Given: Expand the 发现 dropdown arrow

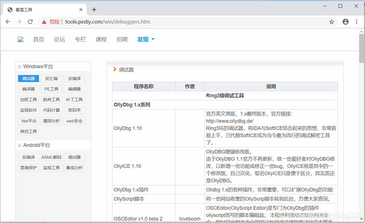Looking at the screenshot, I should [153, 39].
